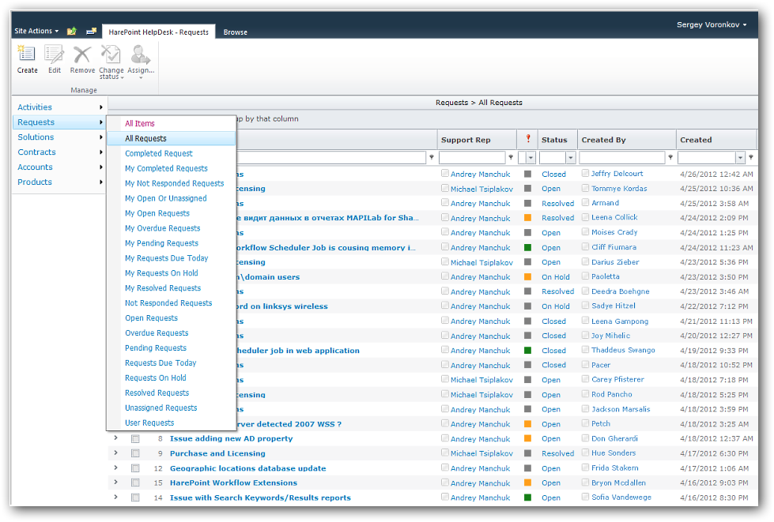The height and width of the screenshot is (522, 774).
Task: Click the edit page icon beside Site Actions
Action: click(x=91, y=31)
